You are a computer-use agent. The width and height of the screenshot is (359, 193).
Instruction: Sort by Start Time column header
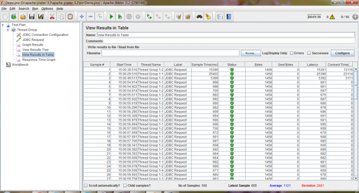pos(124,65)
